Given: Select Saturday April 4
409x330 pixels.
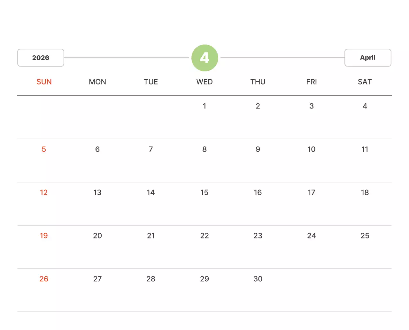Looking at the screenshot, I should coord(365,106).
